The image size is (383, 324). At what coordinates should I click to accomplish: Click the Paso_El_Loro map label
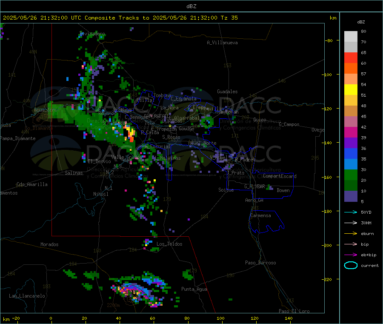[x=294, y=311]
